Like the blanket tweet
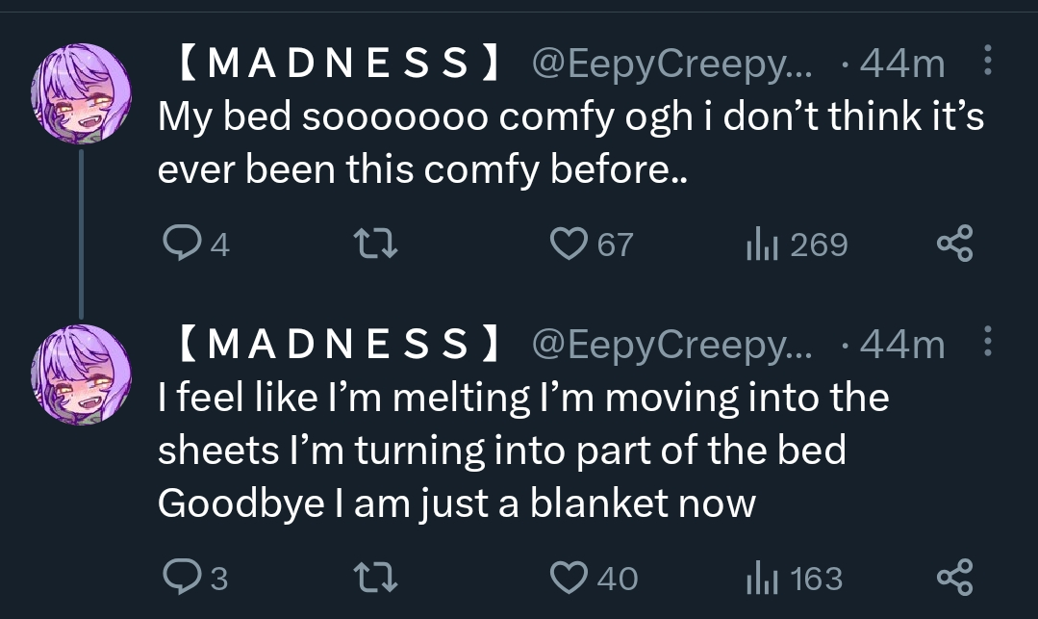 pyautogui.click(x=568, y=578)
